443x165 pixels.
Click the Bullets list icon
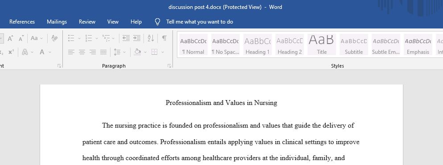[71, 38]
